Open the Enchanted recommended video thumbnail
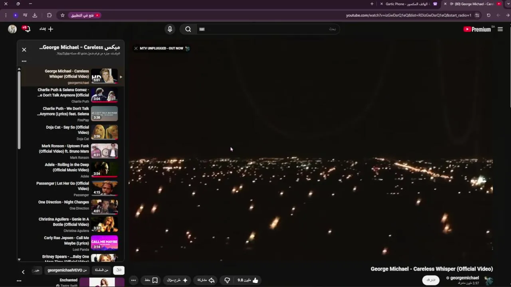The image size is (511, 287). tap(102, 282)
